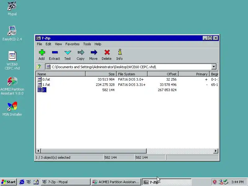Switch to 7-Zip - Mypal taskbar window
The width and height of the screenshot is (248, 186).
[66, 182]
